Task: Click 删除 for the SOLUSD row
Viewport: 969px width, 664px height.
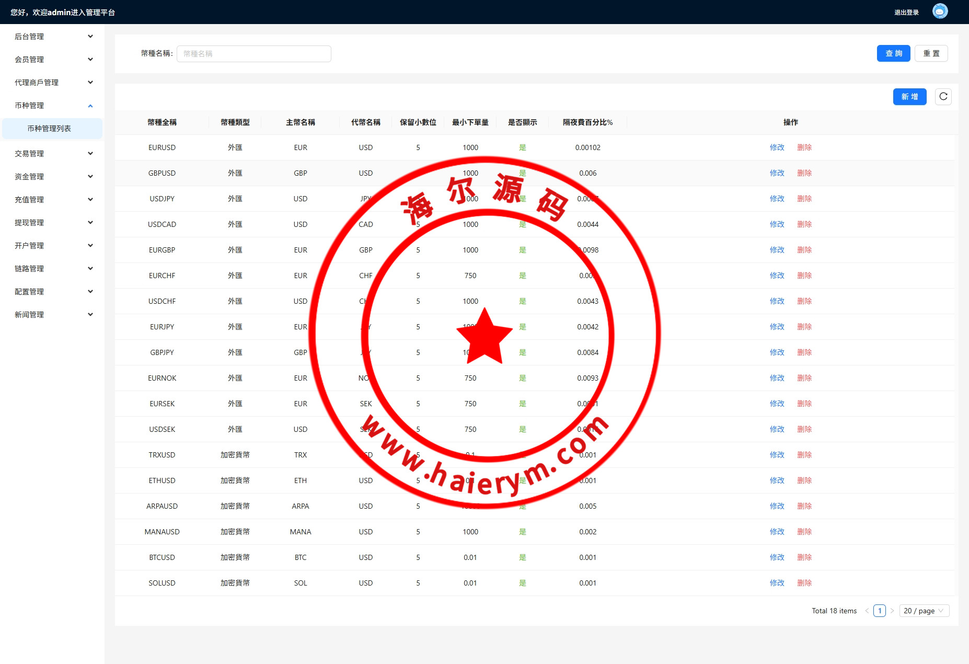Action: (x=804, y=583)
